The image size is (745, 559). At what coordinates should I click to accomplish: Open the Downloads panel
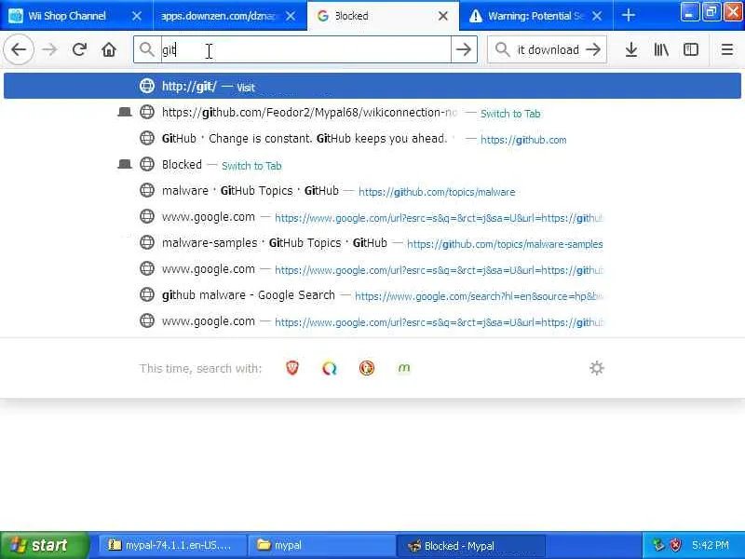(x=631, y=49)
